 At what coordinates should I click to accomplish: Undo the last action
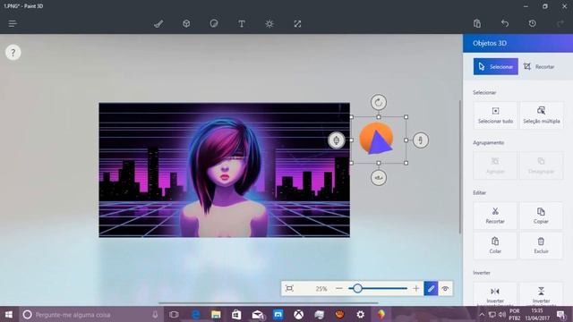coord(505,24)
